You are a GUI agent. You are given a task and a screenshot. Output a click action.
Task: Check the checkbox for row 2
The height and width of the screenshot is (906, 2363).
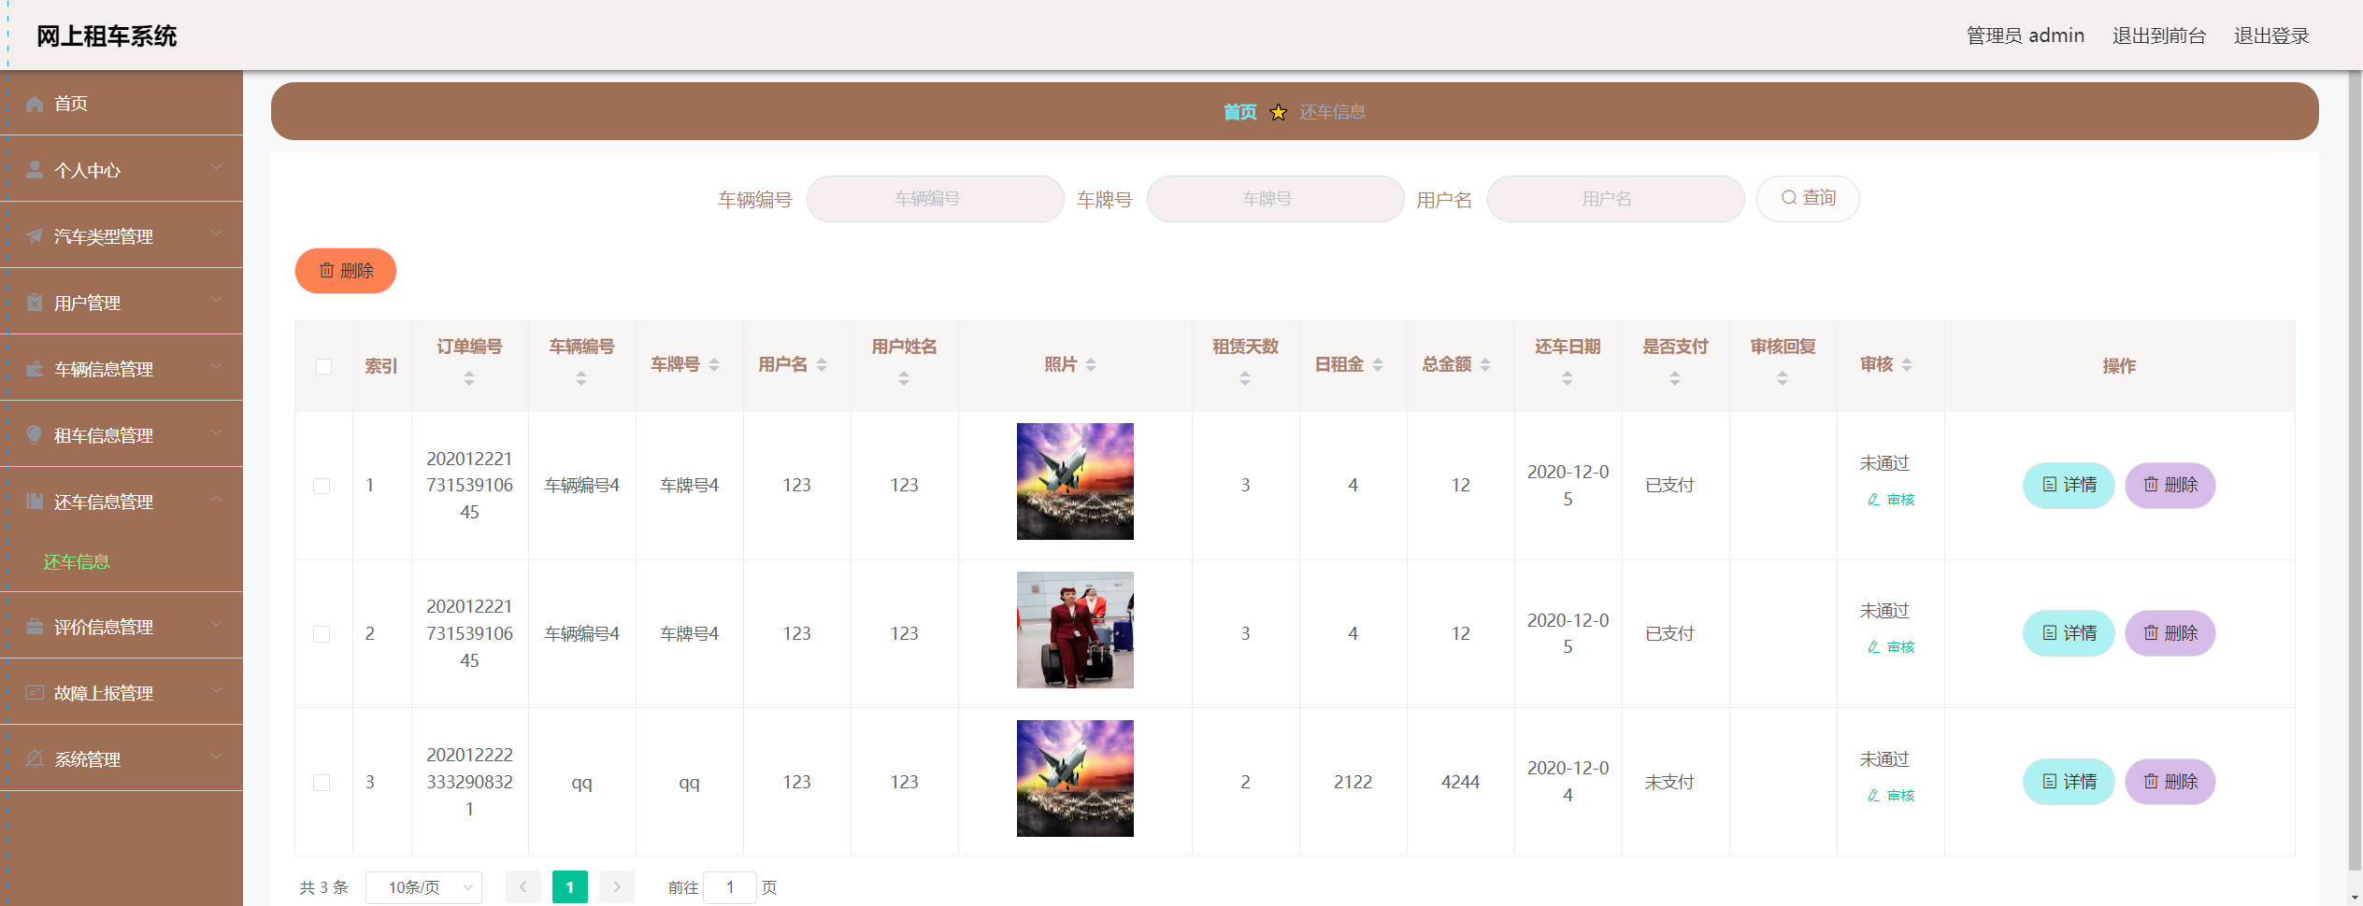pos(322,634)
